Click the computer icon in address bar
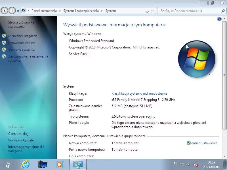 (x=23, y=11)
